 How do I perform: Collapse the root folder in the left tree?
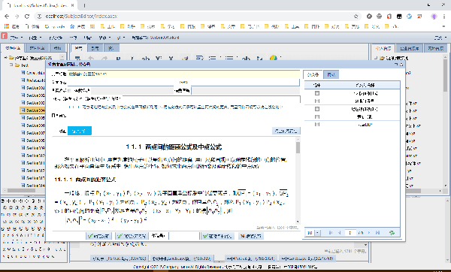(x=6, y=58)
